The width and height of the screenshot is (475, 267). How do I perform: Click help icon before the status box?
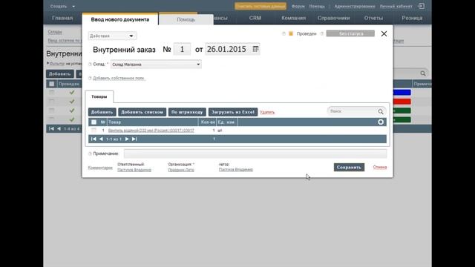322,33
